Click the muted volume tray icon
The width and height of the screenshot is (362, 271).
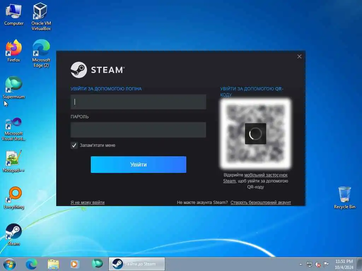(318, 264)
